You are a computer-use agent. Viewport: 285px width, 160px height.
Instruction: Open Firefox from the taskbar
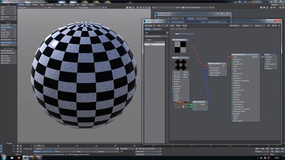tap(19, 158)
